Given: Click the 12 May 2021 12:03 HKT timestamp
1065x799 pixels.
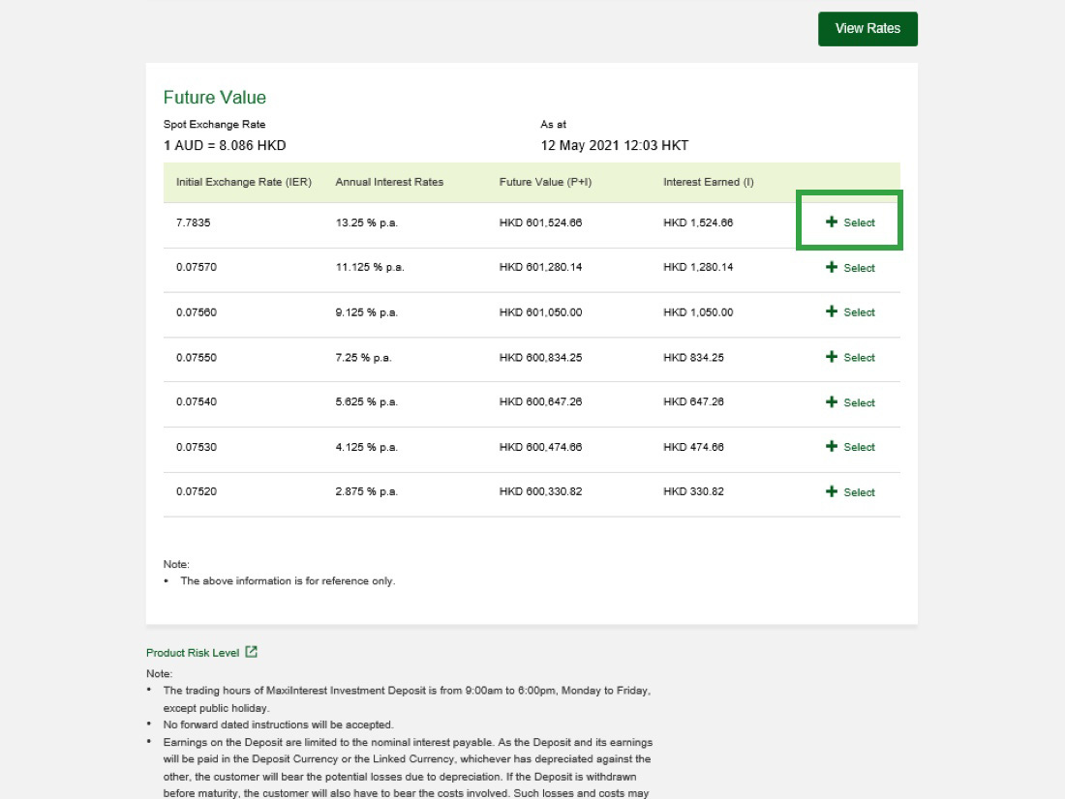Looking at the screenshot, I should click(614, 146).
